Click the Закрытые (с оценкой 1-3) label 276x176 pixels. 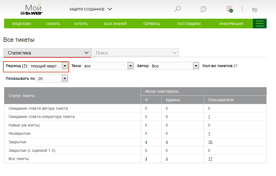click(32, 150)
